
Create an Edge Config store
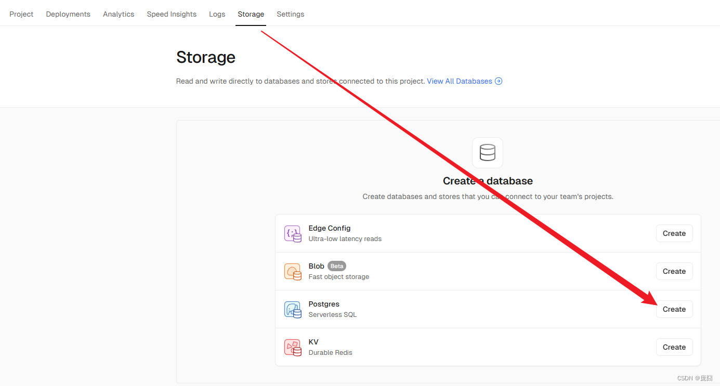click(674, 233)
